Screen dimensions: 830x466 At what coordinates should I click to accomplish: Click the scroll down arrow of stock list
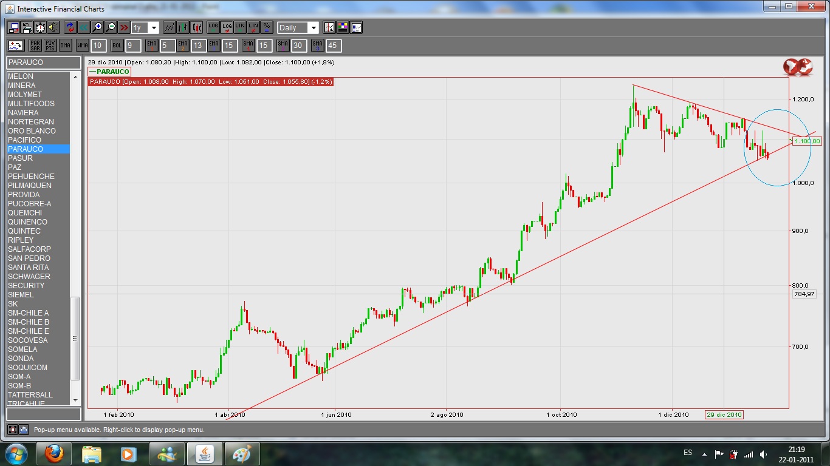(x=76, y=400)
